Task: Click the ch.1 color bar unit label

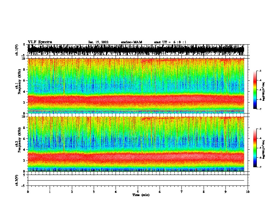Action: pyautogui.click(x=263, y=91)
